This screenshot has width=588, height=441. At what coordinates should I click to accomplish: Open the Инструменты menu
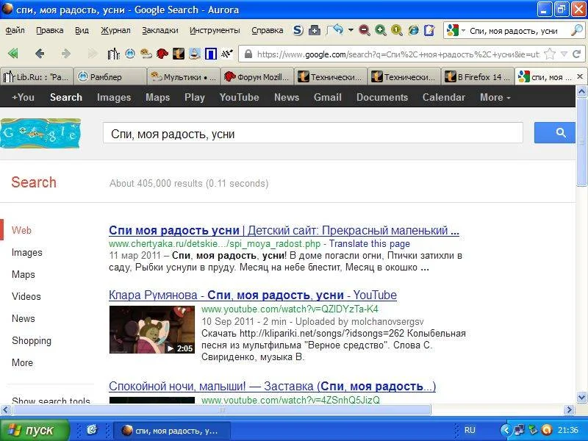click(x=215, y=30)
